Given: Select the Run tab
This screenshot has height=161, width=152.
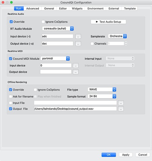Looking at the screenshot, I should point(19,8).
